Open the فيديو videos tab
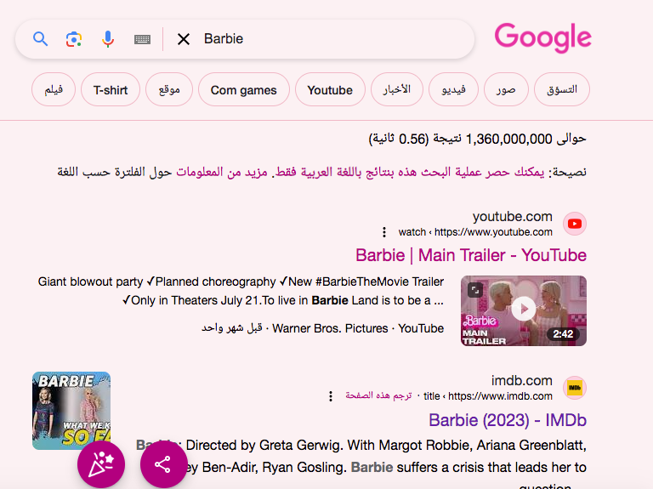The image size is (653, 489). pyautogui.click(x=453, y=89)
